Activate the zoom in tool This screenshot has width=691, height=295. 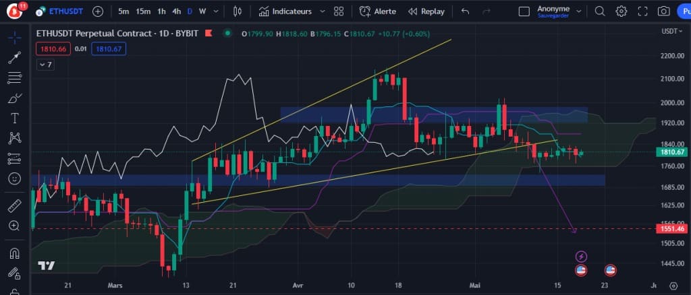(x=15, y=226)
